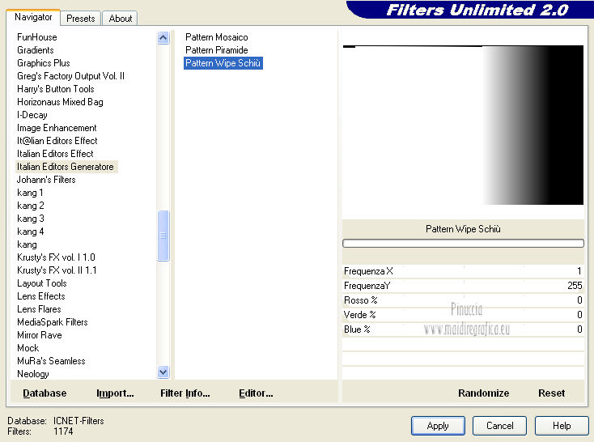Adjust the Blue % slider
The height and width of the screenshot is (442, 594).
pyautogui.click(x=463, y=329)
